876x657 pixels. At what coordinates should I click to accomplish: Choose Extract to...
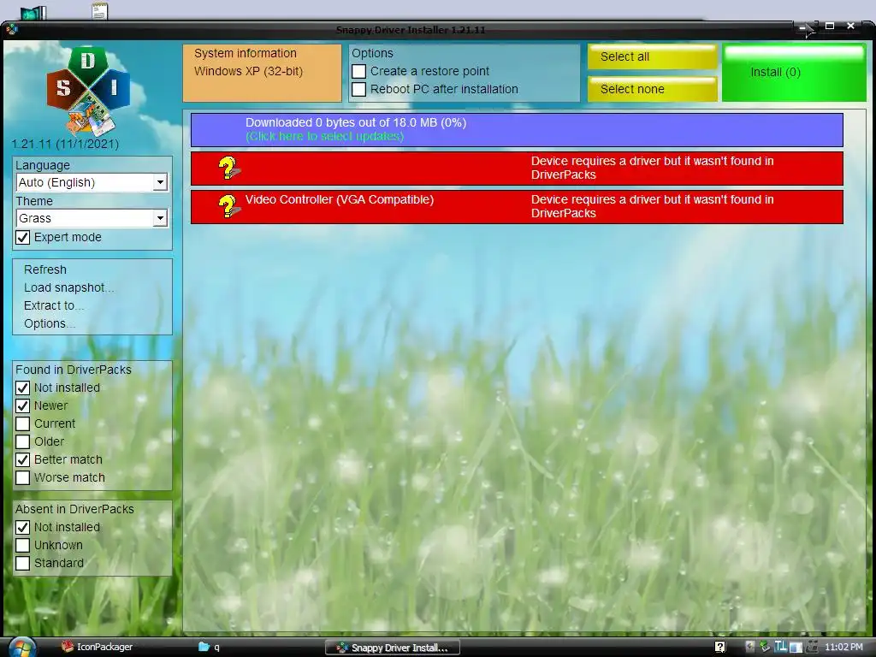[x=54, y=305]
